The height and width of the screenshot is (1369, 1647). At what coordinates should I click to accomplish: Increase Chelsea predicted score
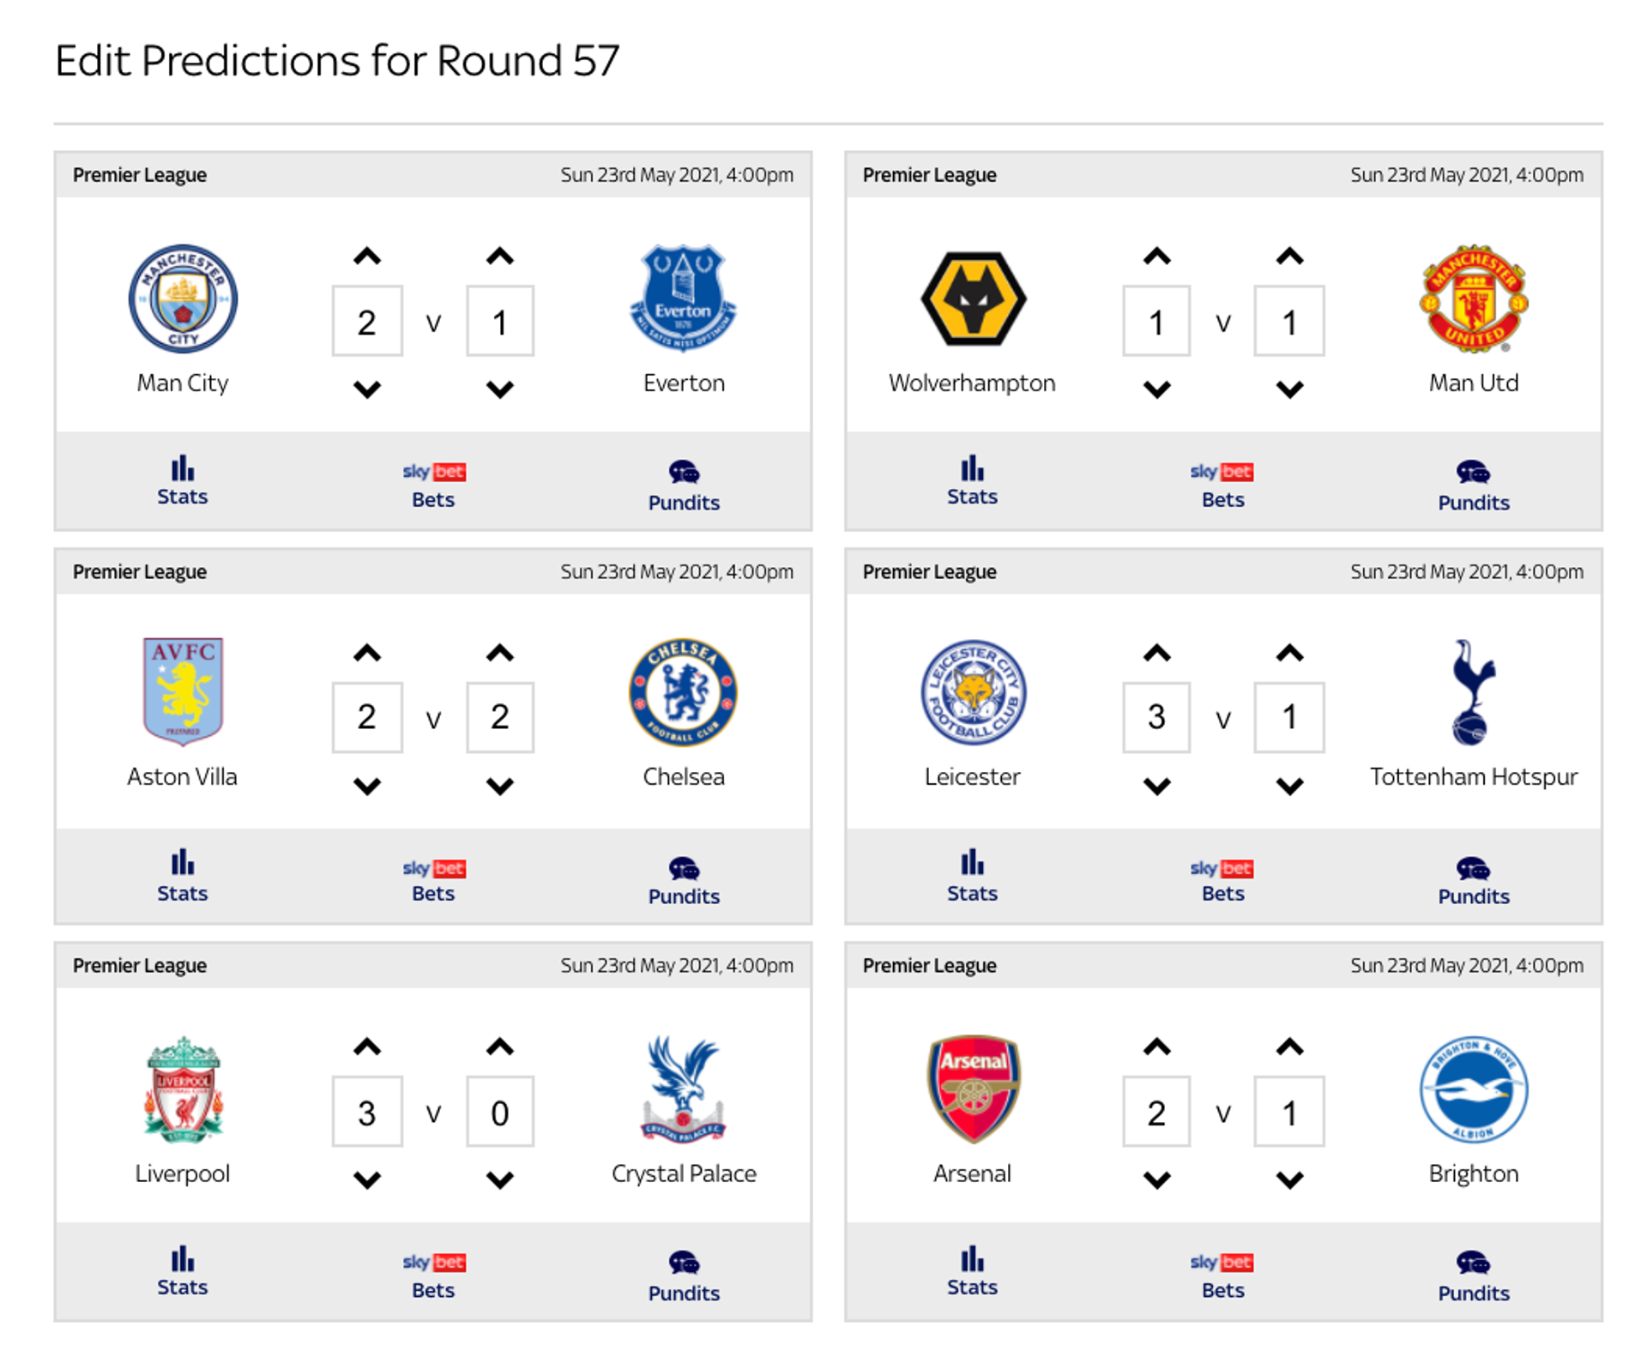pos(500,654)
